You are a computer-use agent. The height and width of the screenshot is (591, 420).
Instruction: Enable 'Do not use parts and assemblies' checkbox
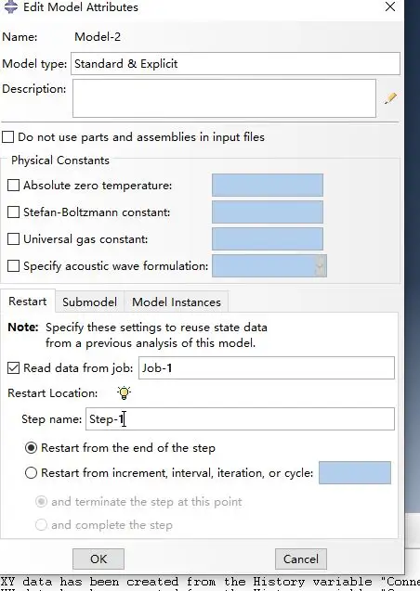(8, 136)
